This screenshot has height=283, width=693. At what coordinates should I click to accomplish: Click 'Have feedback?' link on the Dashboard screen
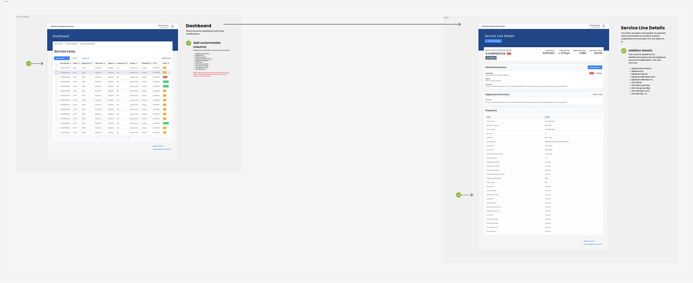pos(162,149)
